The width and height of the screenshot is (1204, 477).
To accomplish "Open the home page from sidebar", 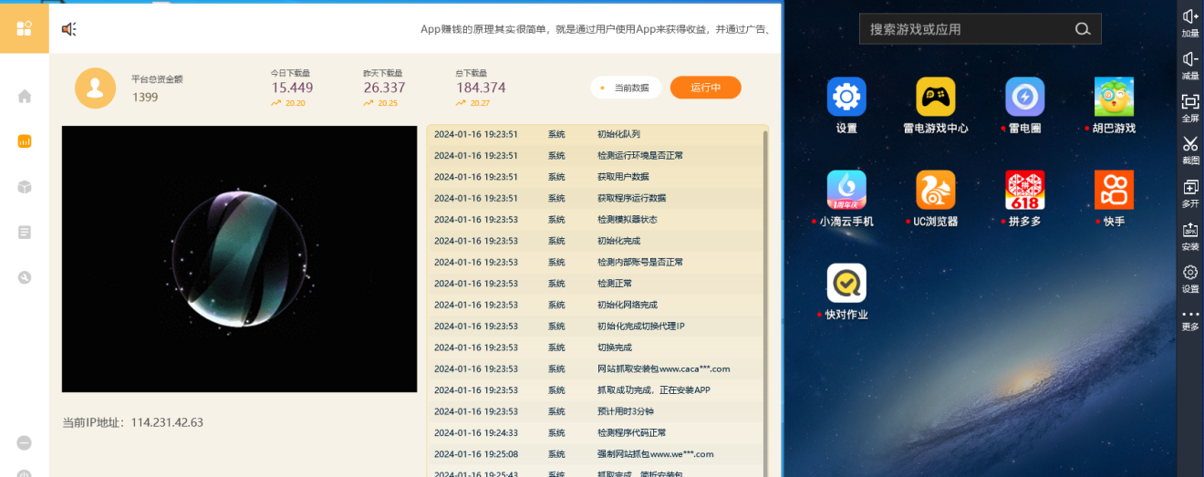I will (25, 96).
